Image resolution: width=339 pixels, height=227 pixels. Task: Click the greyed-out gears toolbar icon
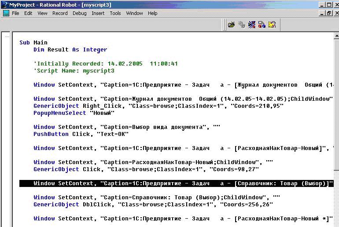242,25
